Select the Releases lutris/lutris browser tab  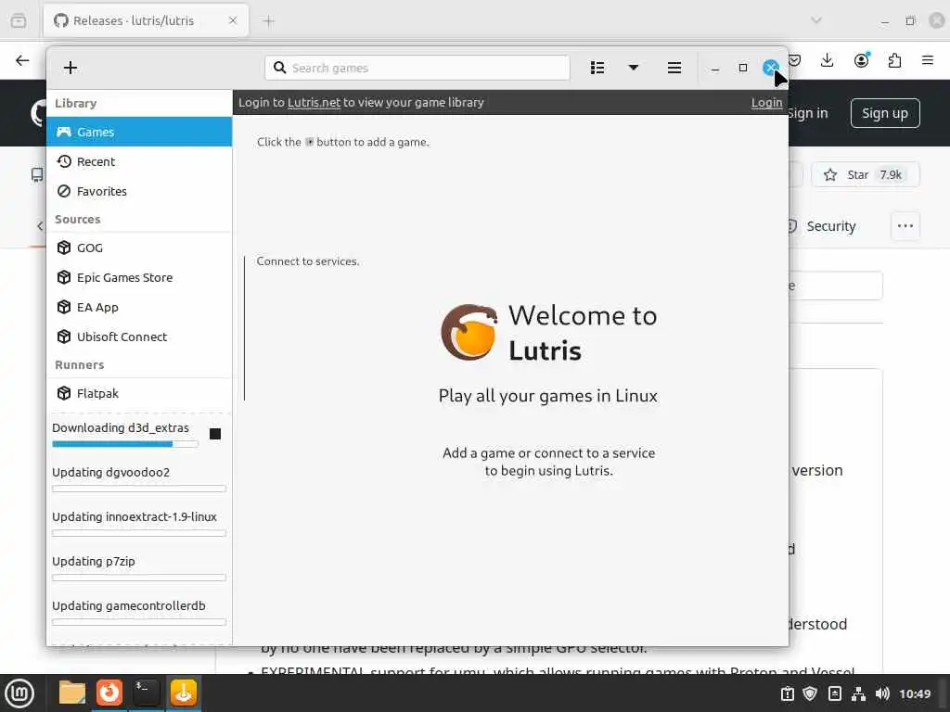tap(146, 20)
